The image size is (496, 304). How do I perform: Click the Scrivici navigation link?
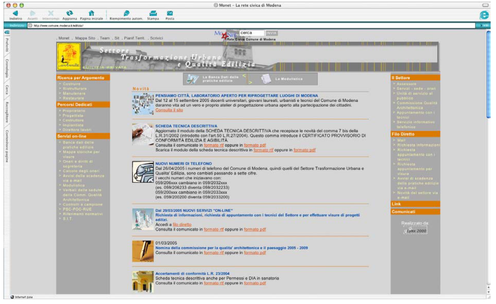click(x=156, y=38)
